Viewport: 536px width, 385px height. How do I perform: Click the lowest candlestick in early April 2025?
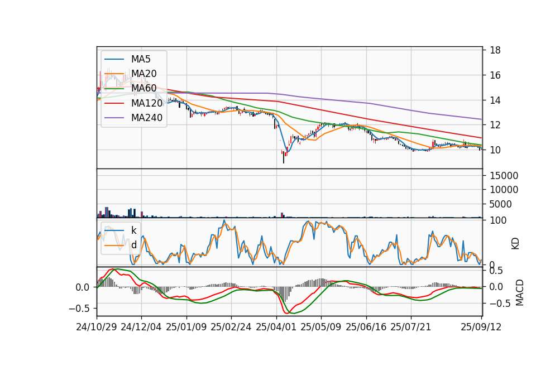coord(284,157)
